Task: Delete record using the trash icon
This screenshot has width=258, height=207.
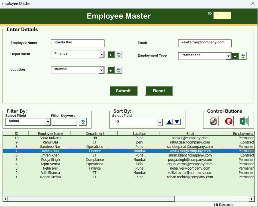Action: 228,121
